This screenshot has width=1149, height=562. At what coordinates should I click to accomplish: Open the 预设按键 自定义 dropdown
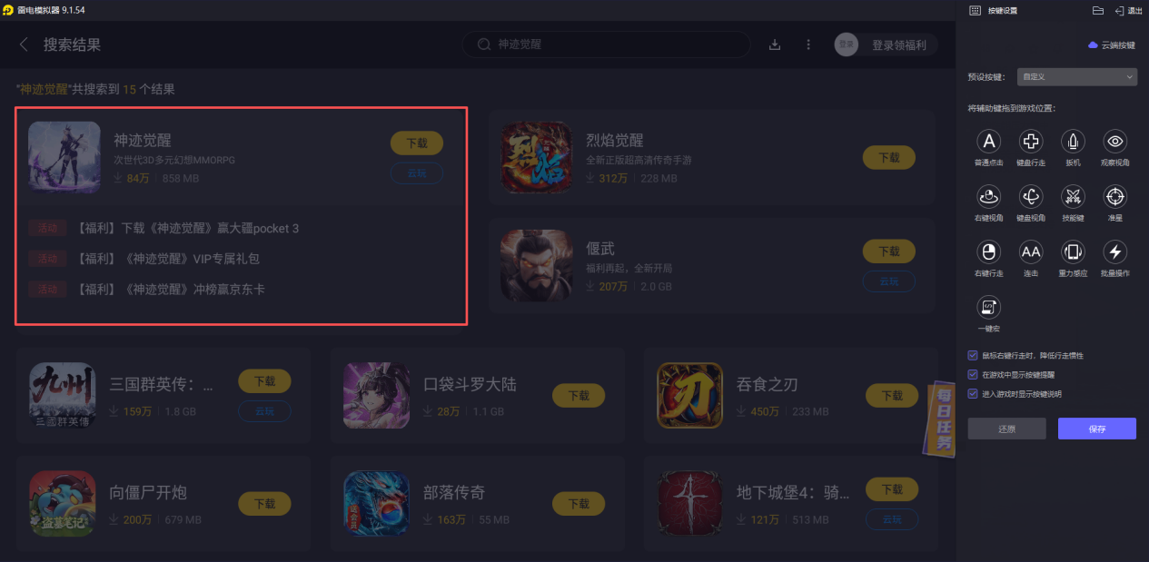click(x=1076, y=77)
